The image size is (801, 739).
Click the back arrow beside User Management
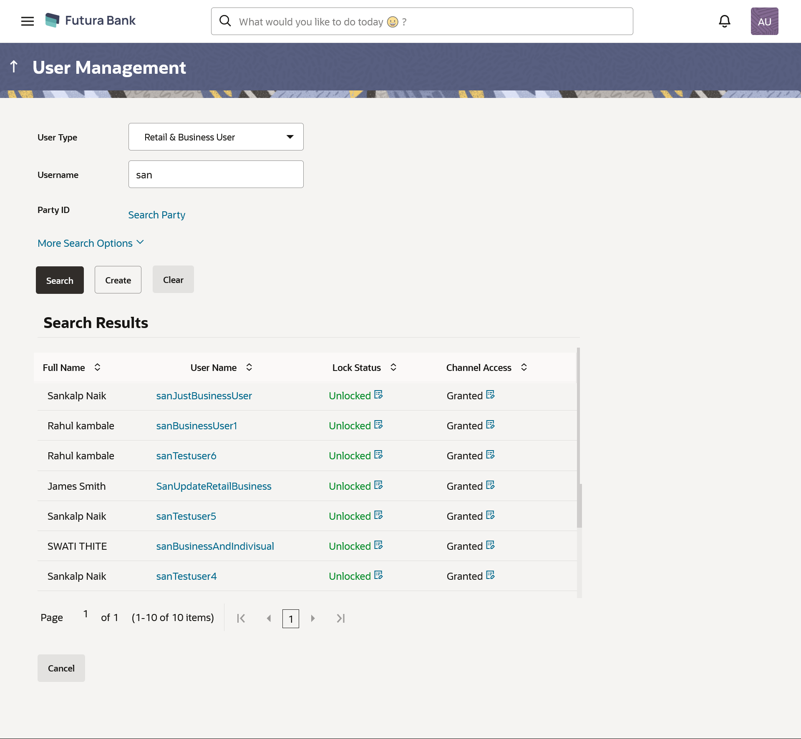14,67
